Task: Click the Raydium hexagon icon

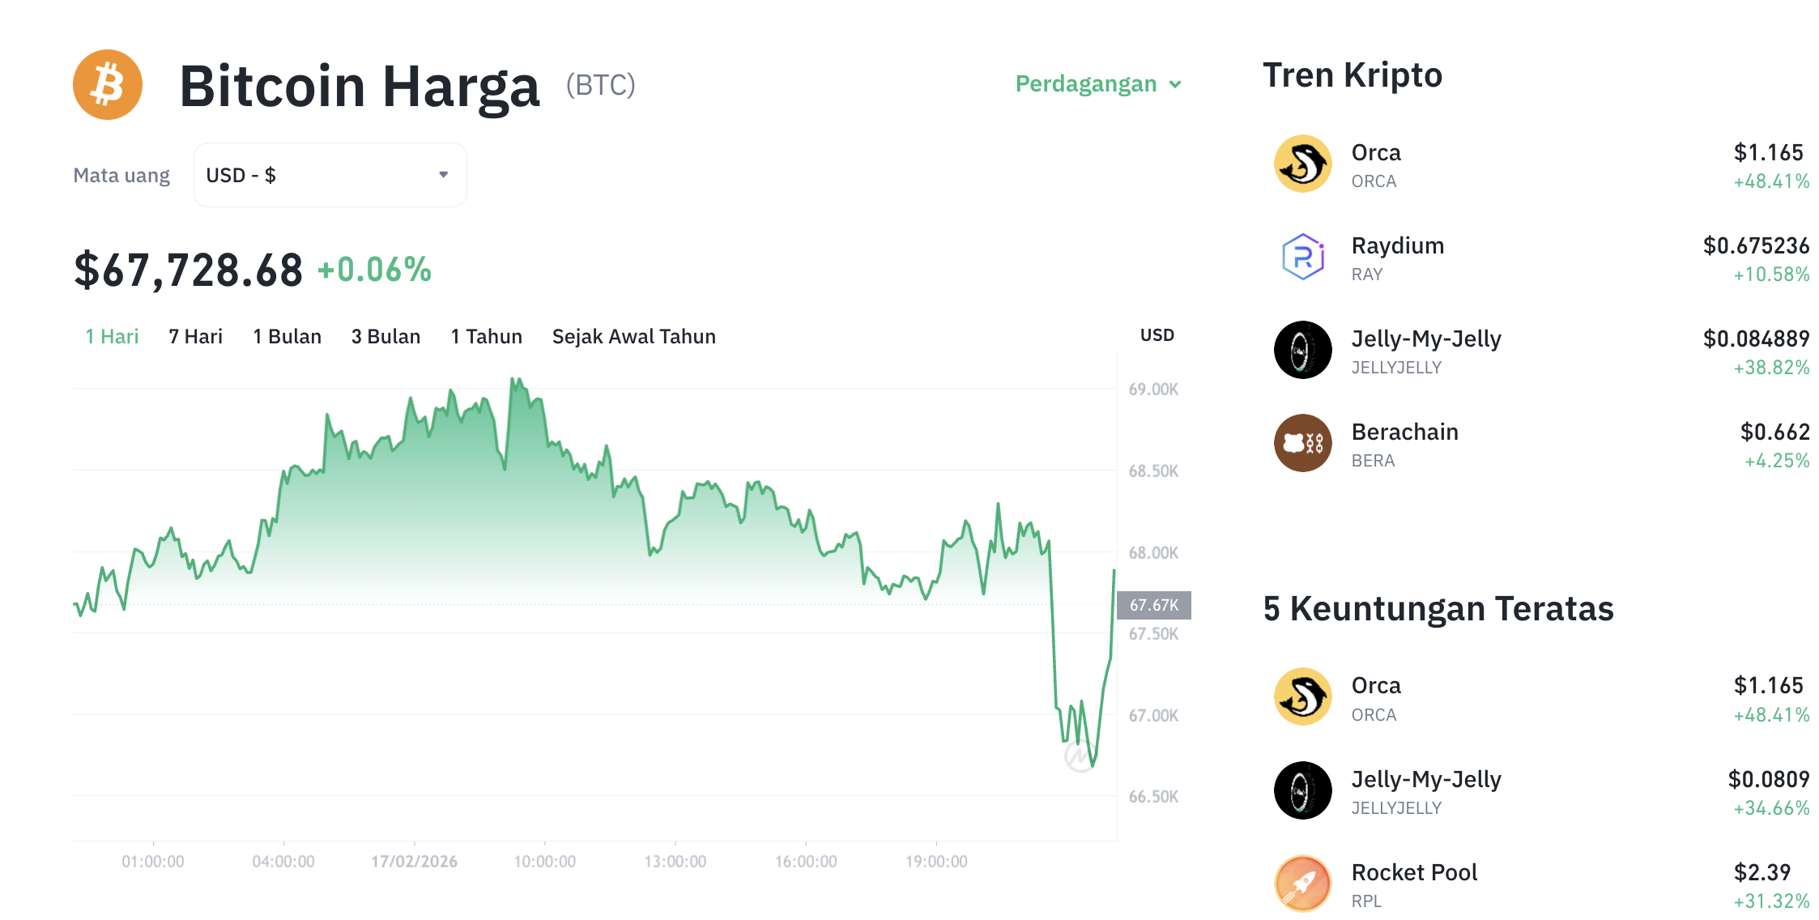Action: point(1301,257)
